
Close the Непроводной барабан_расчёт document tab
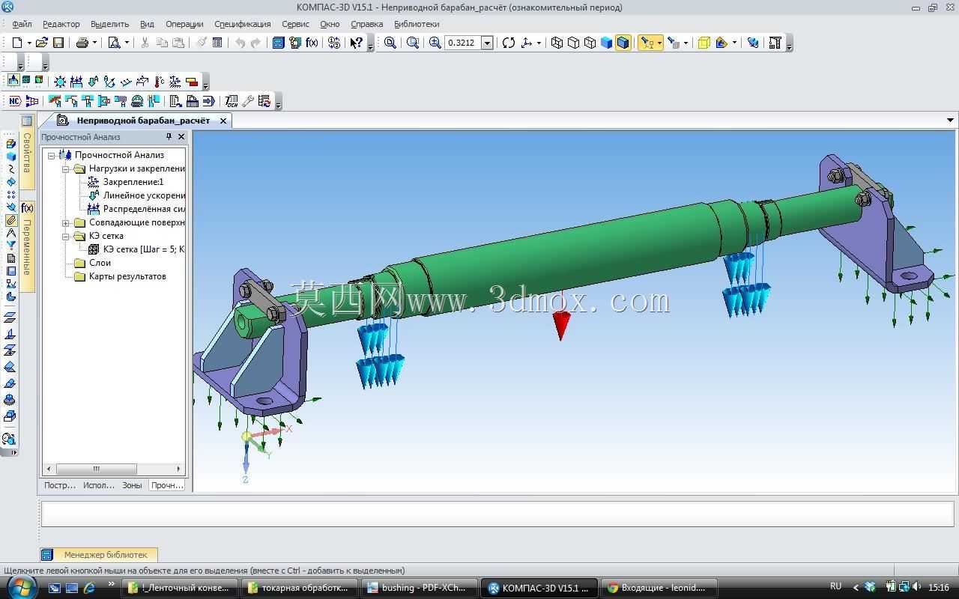(223, 121)
